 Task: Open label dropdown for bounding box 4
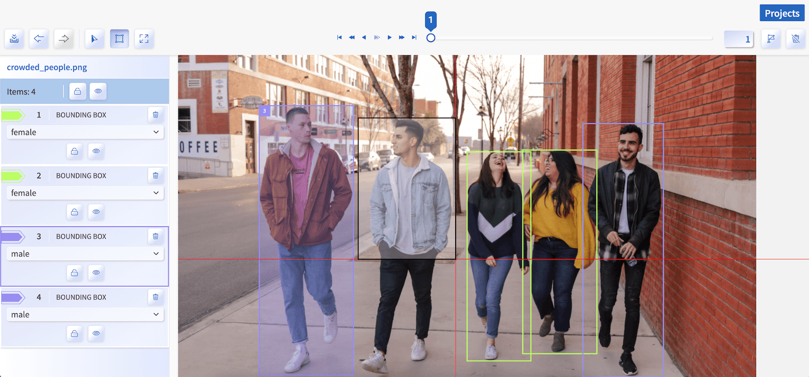tap(85, 315)
